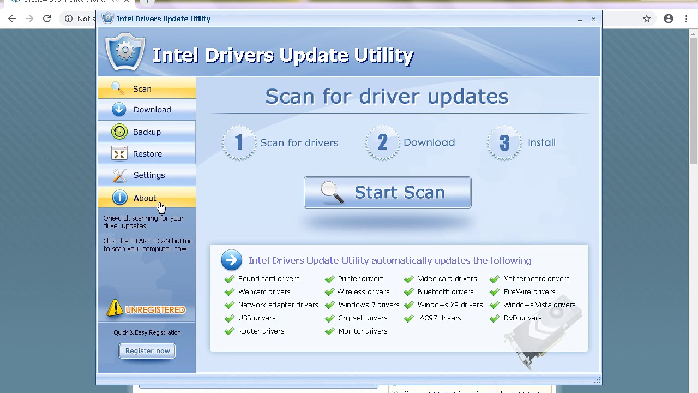Image resolution: width=698 pixels, height=393 pixels.
Task: Click the 'USB drivers' text
Action: pyautogui.click(x=257, y=318)
